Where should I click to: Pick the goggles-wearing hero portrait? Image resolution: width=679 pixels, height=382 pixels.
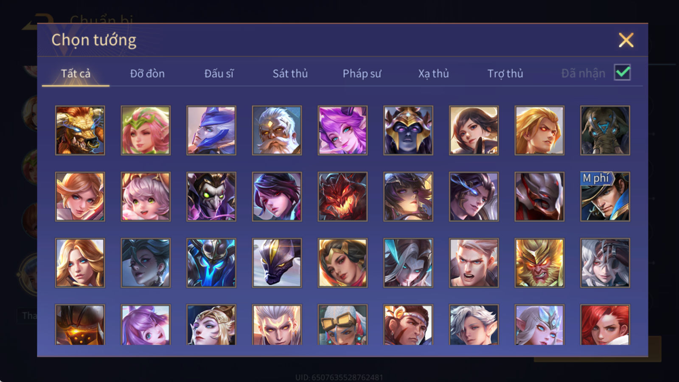(x=342, y=325)
